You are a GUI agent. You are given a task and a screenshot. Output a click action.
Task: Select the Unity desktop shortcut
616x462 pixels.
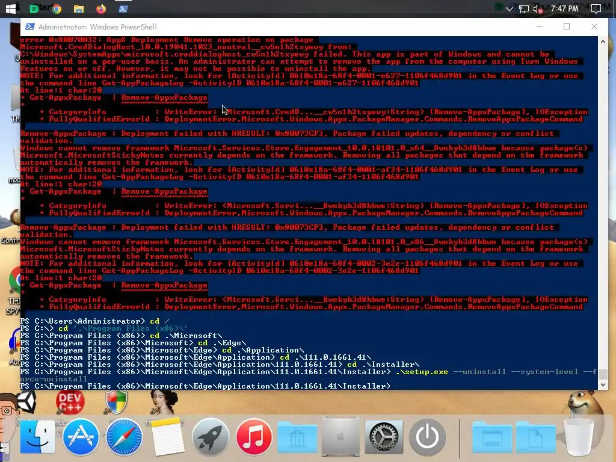tap(26, 401)
